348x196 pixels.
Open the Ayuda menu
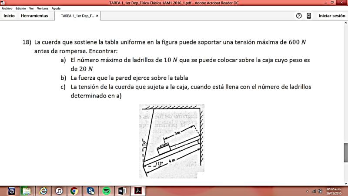(x=56, y=8)
